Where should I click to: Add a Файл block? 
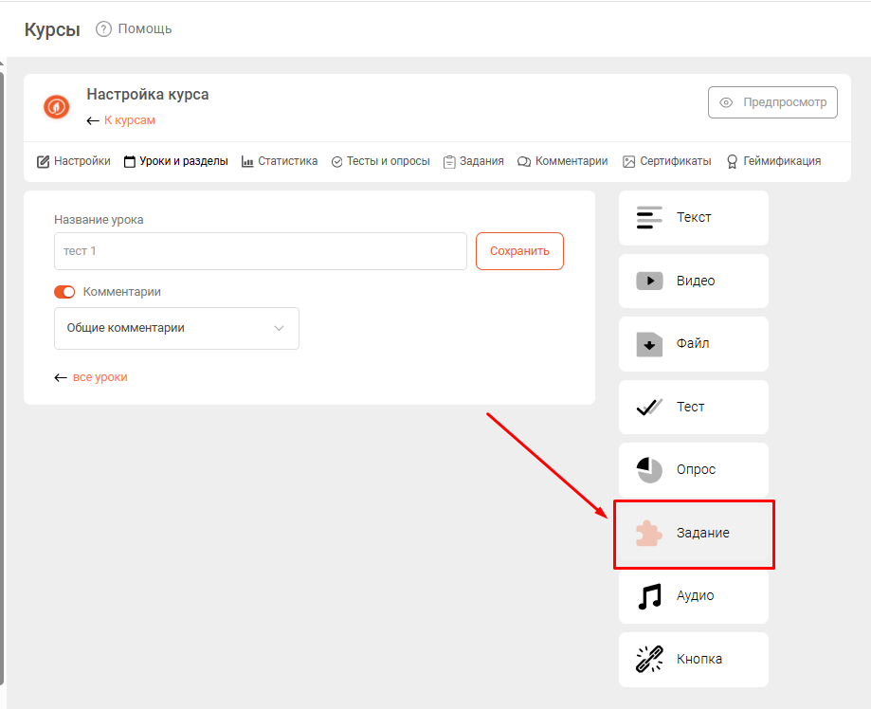pos(693,344)
